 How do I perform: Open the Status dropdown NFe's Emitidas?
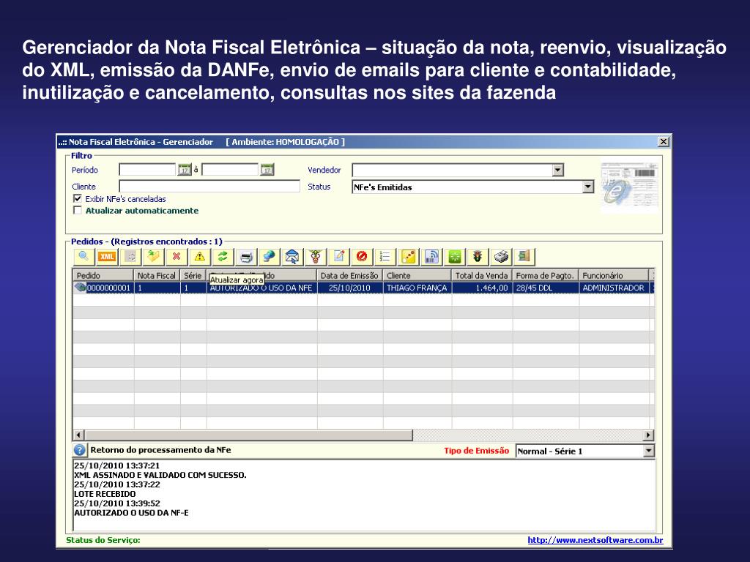(x=588, y=187)
